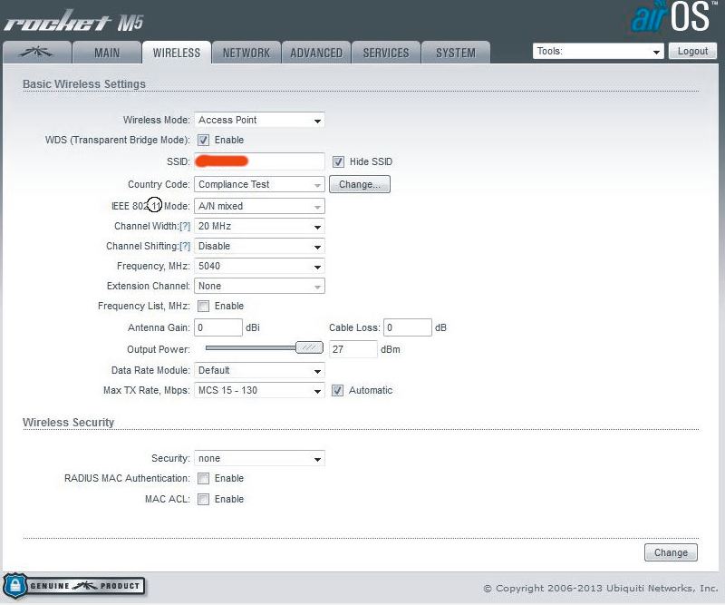Open the Country Code dropdown
The height and width of the screenshot is (605, 725).
tap(259, 184)
